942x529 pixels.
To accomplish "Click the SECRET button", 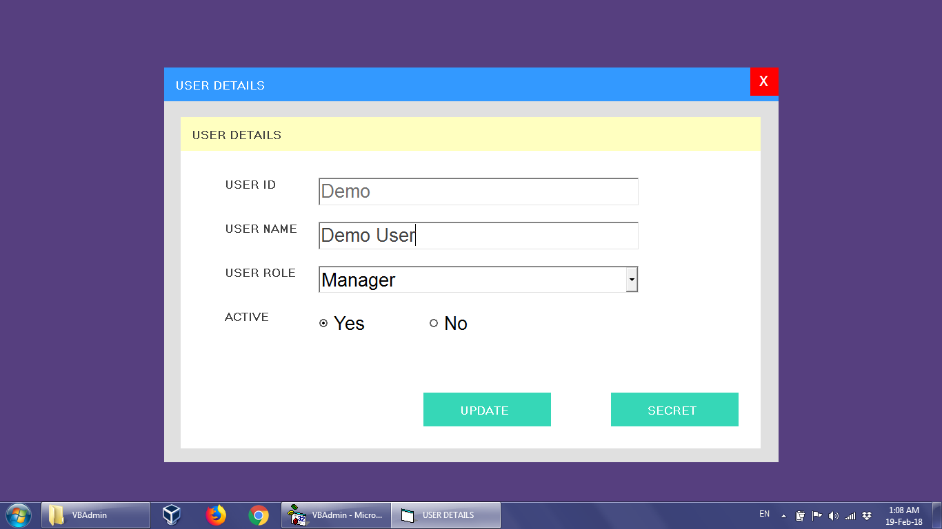I will tap(674, 410).
